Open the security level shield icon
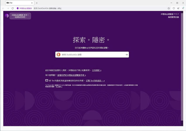The width and height of the screenshot is (186, 131). 174,8
